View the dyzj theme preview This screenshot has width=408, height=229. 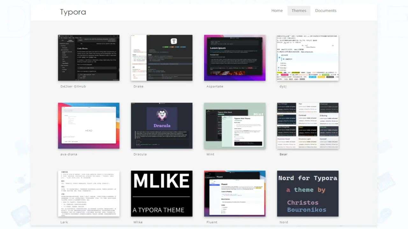click(308, 58)
